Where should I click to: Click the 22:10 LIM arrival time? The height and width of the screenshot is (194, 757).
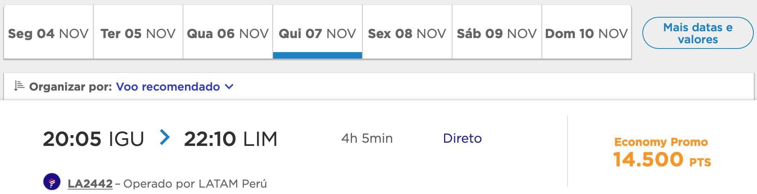tap(230, 139)
